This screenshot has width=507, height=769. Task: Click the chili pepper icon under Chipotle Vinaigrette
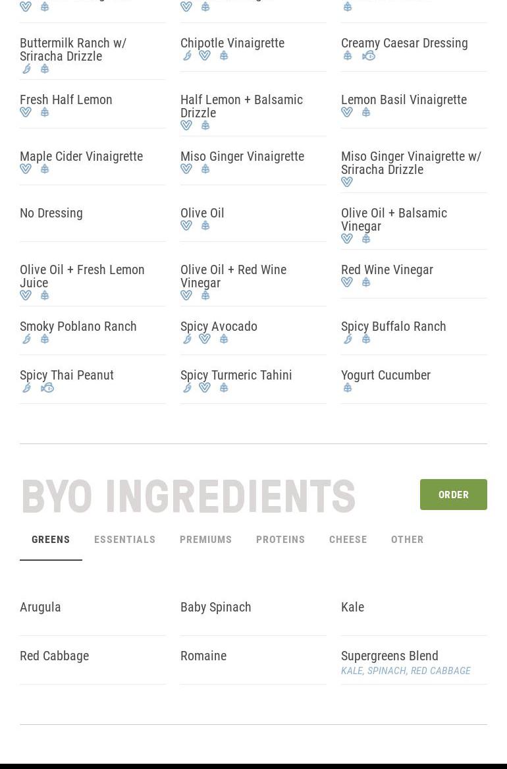187,56
